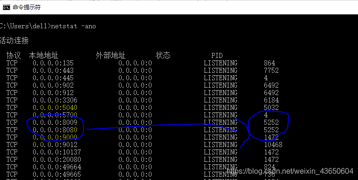Click PID 6492 in the port 912 row

coord(271,93)
